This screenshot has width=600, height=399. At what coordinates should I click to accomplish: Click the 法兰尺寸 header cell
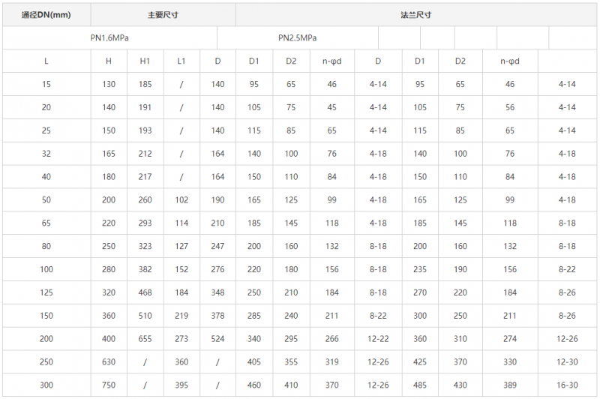tap(416, 15)
